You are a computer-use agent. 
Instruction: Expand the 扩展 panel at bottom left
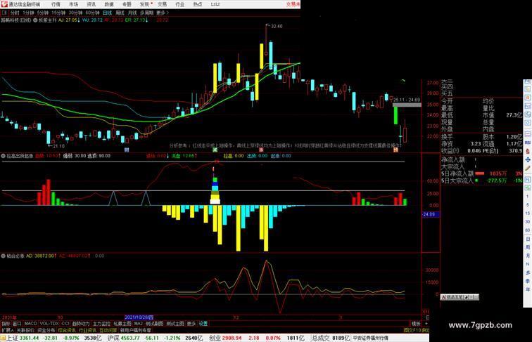tap(7, 330)
